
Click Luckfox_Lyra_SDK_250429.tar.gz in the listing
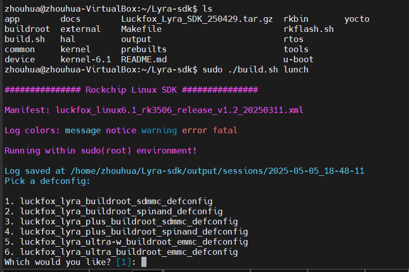(197, 19)
